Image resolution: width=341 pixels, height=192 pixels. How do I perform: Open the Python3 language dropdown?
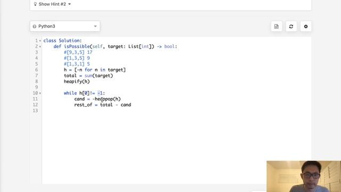coord(65,26)
